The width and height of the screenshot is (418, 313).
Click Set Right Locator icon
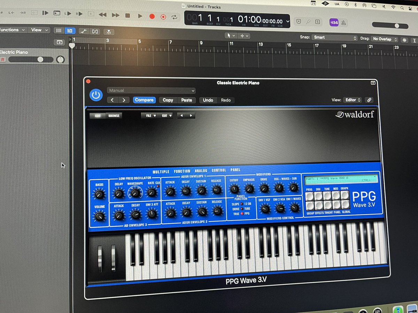tap(23, 13)
